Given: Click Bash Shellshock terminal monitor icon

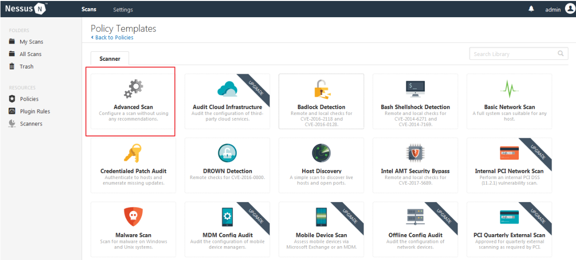Looking at the screenshot, I should 415,89.
